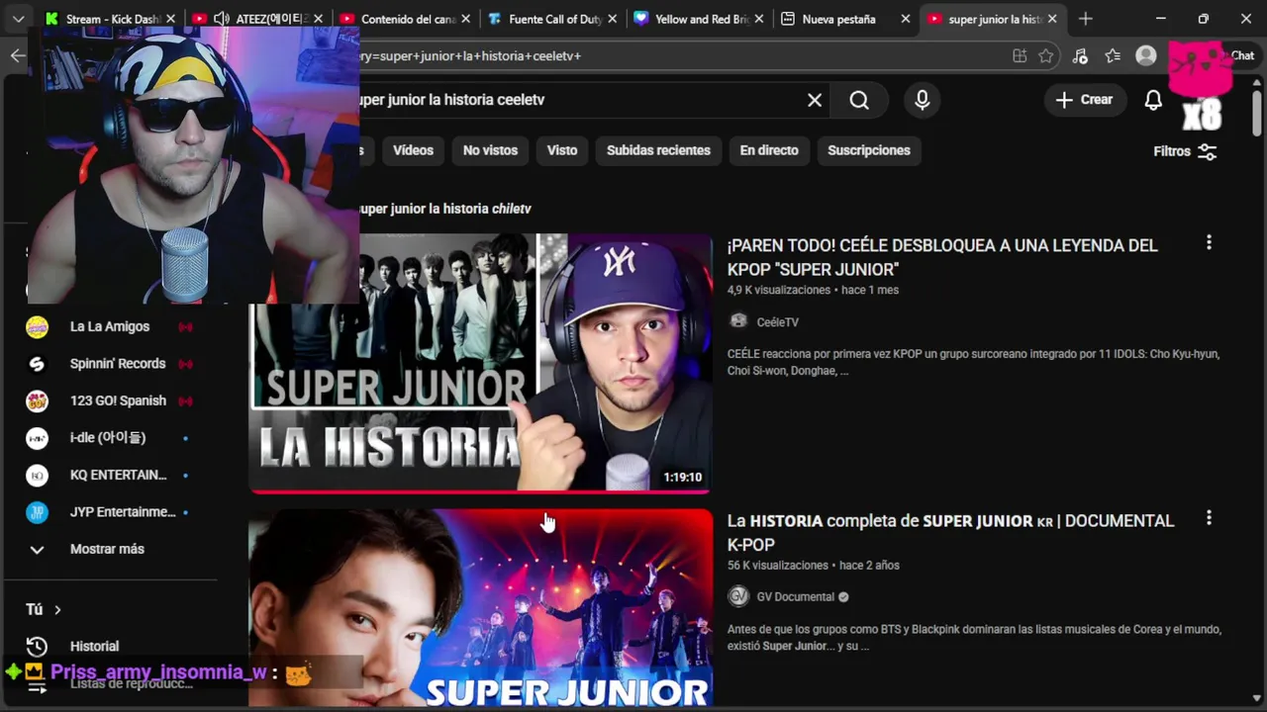Close the Fuente Call of Duty tab

click(x=612, y=19)
